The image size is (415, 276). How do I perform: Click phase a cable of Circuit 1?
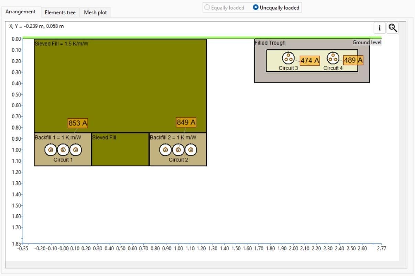click(x=52, y=150)
